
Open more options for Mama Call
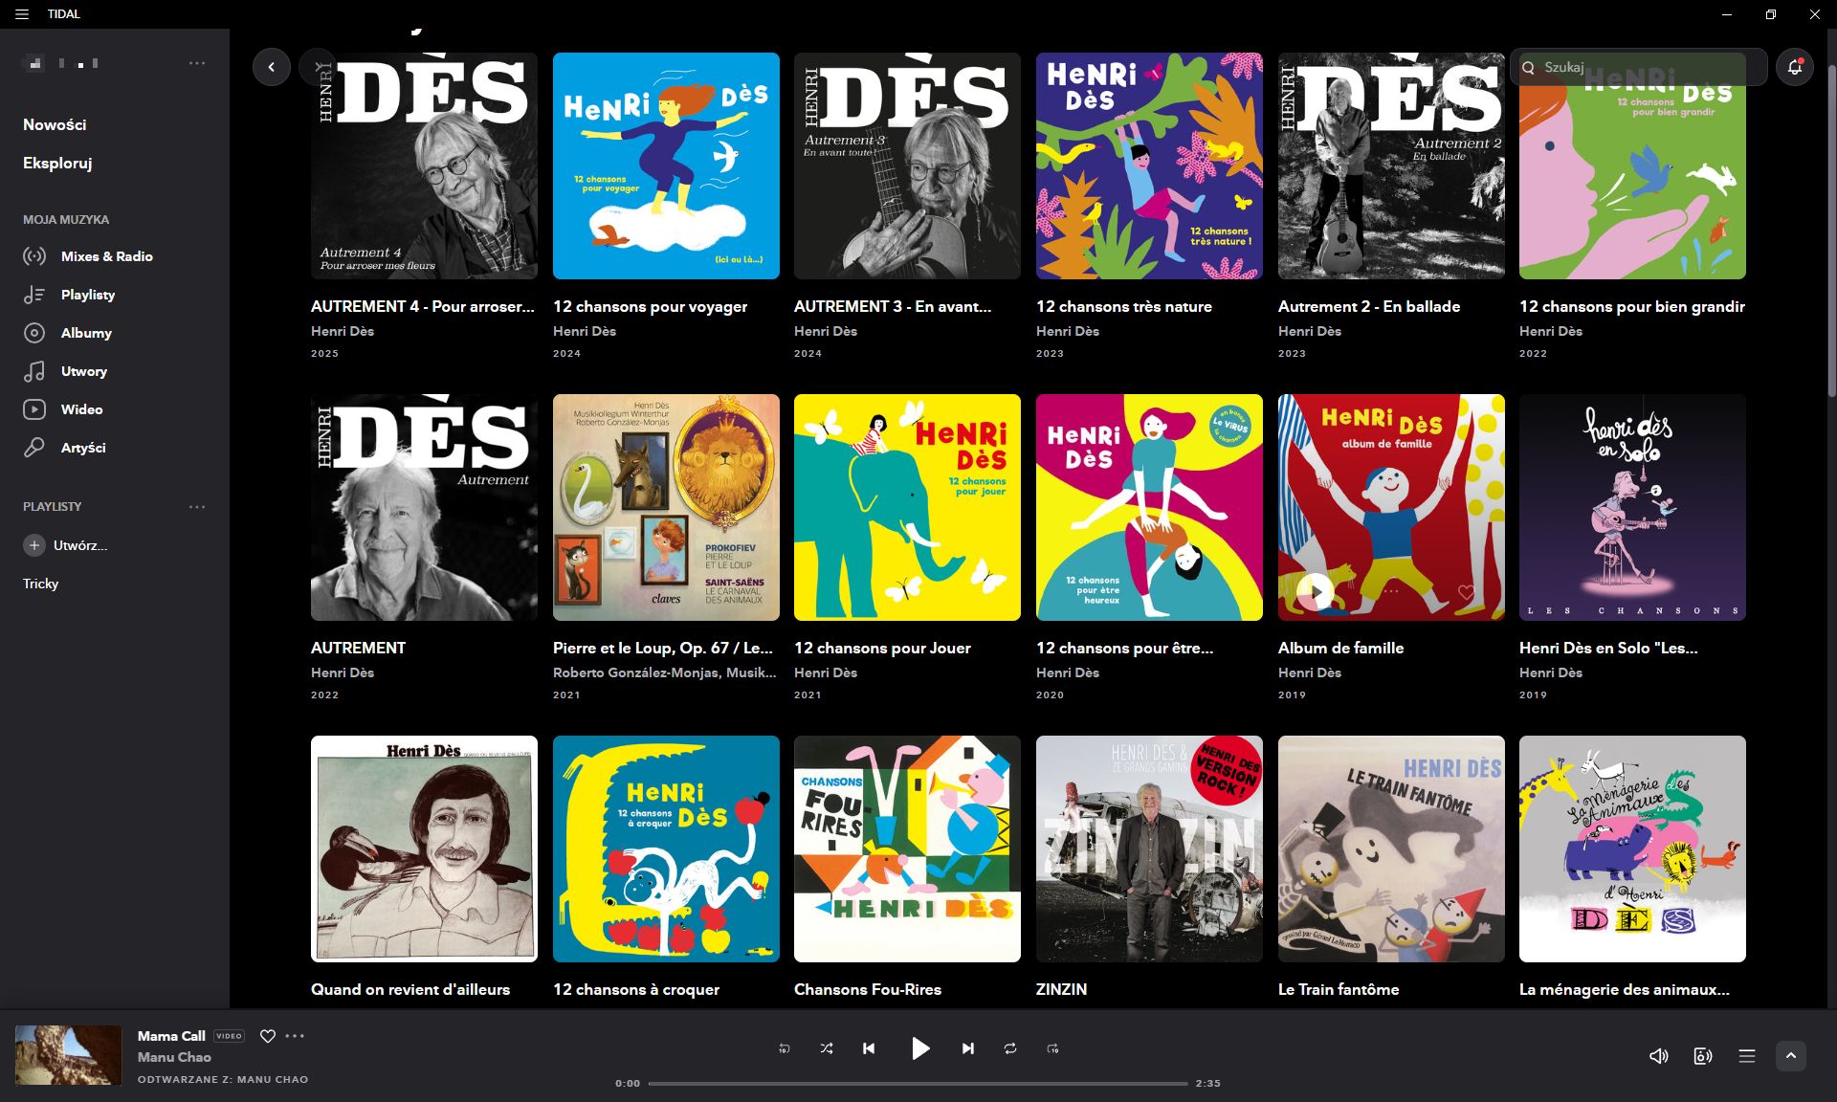(295, 1036)
